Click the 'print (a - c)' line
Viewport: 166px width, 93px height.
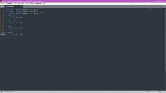(x=16, y=23)
